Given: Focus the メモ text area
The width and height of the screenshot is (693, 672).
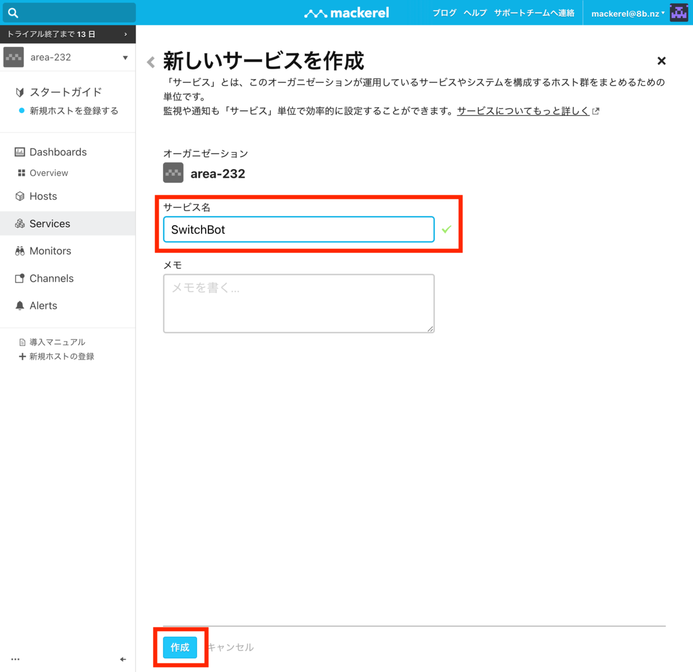Looking at the screenshot, I should 299,304.
